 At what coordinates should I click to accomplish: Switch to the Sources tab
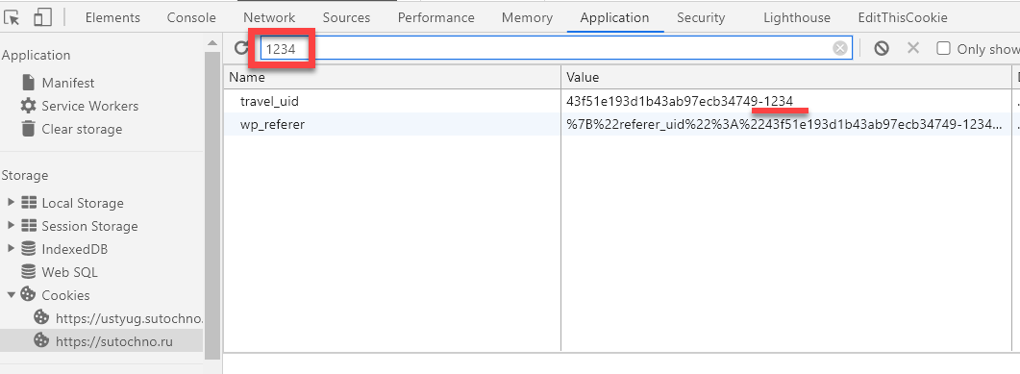click(346, 17)
